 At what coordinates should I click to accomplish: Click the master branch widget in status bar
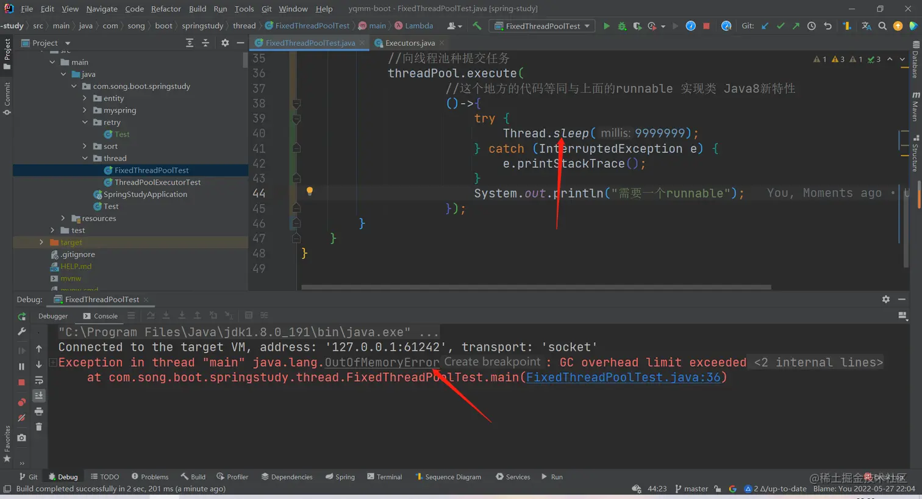click(691, 489)
